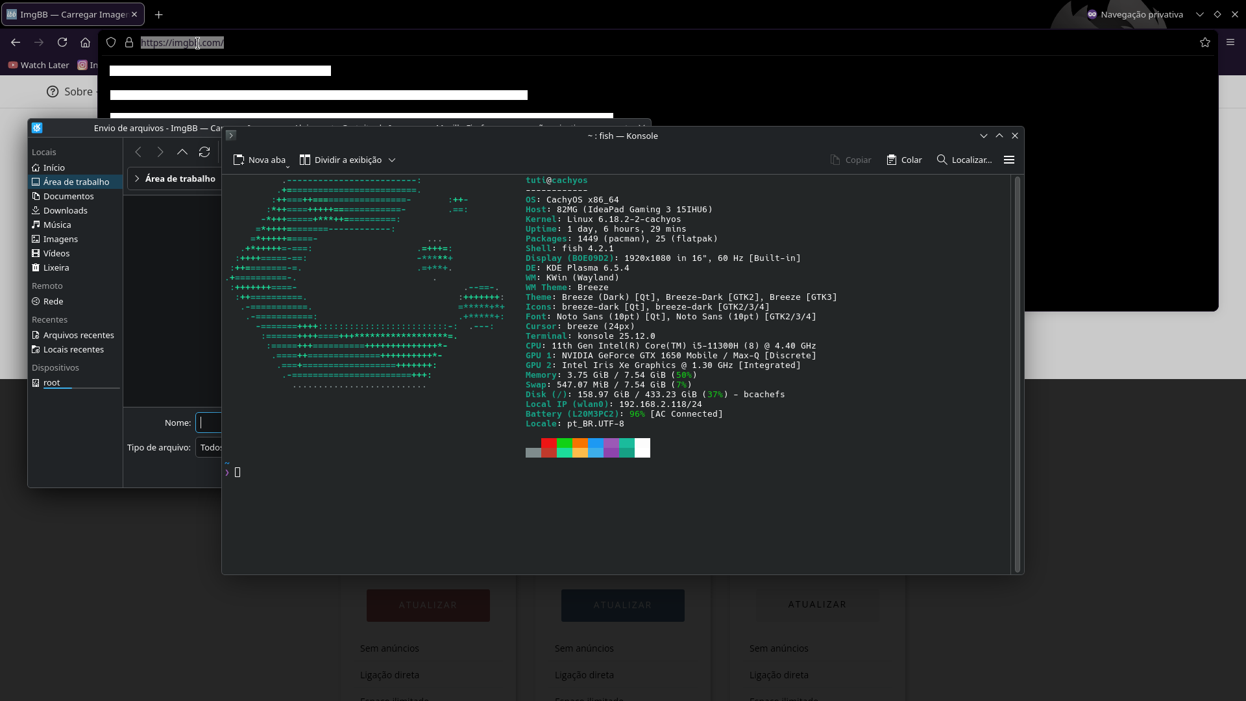Click the Nova aba button in Konsole

click(x=260, y=160)
